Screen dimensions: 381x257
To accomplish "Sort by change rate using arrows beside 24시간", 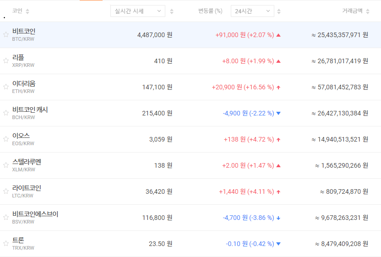I will click(279, 11).
